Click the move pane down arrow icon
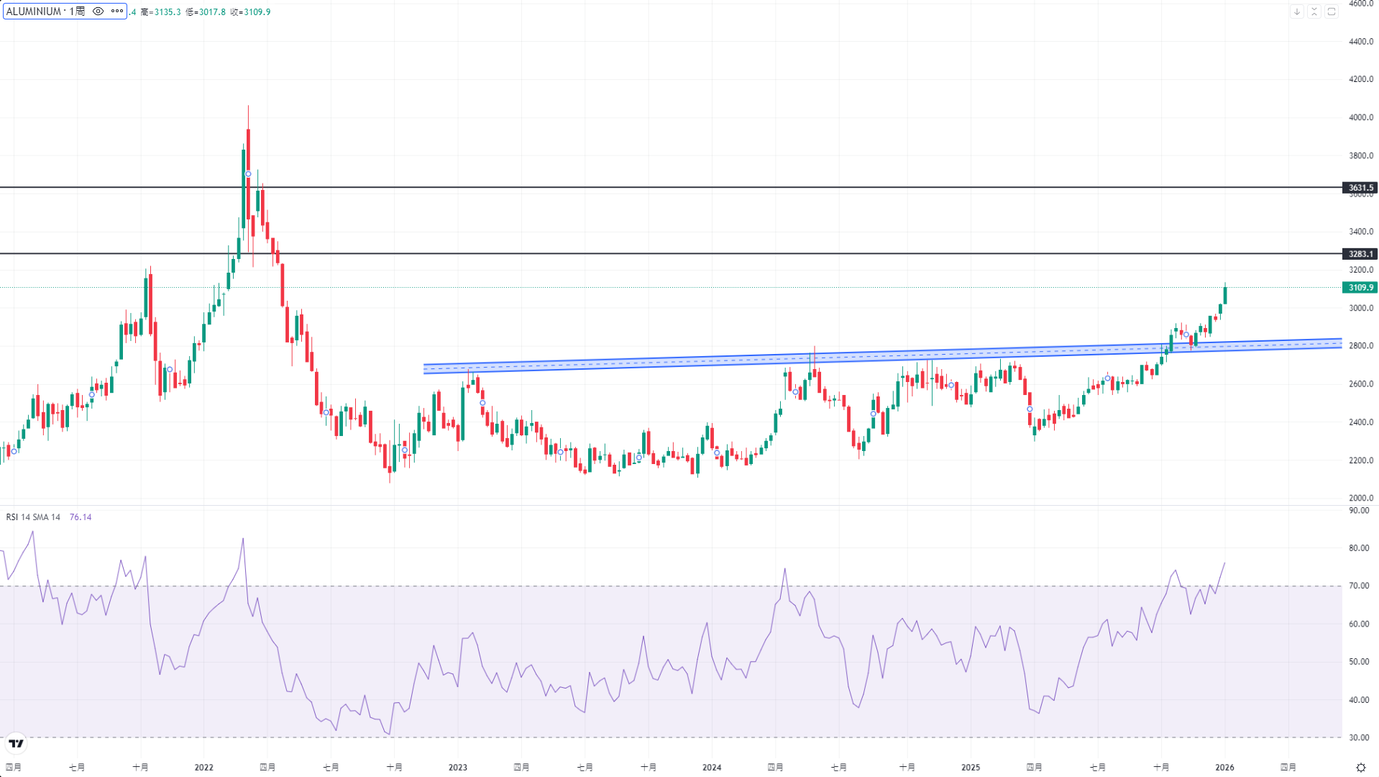The image size is (1379, 777). pos(1297,12)
